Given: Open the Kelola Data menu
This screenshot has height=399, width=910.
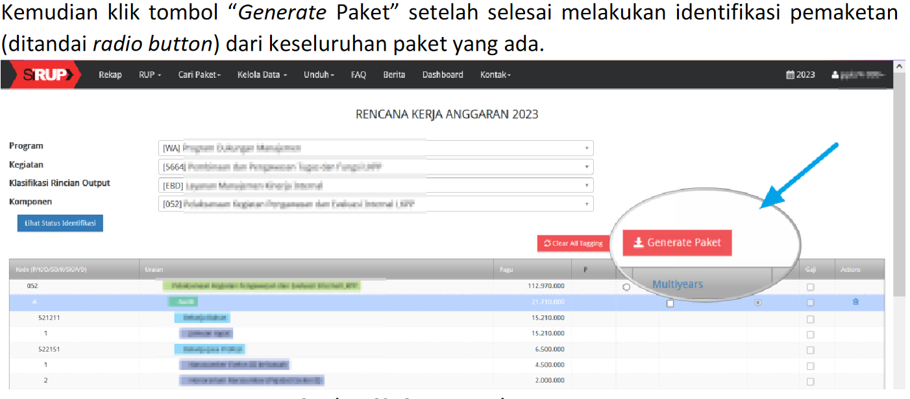Looking at the screenshot, I should [x=262, y=75].
